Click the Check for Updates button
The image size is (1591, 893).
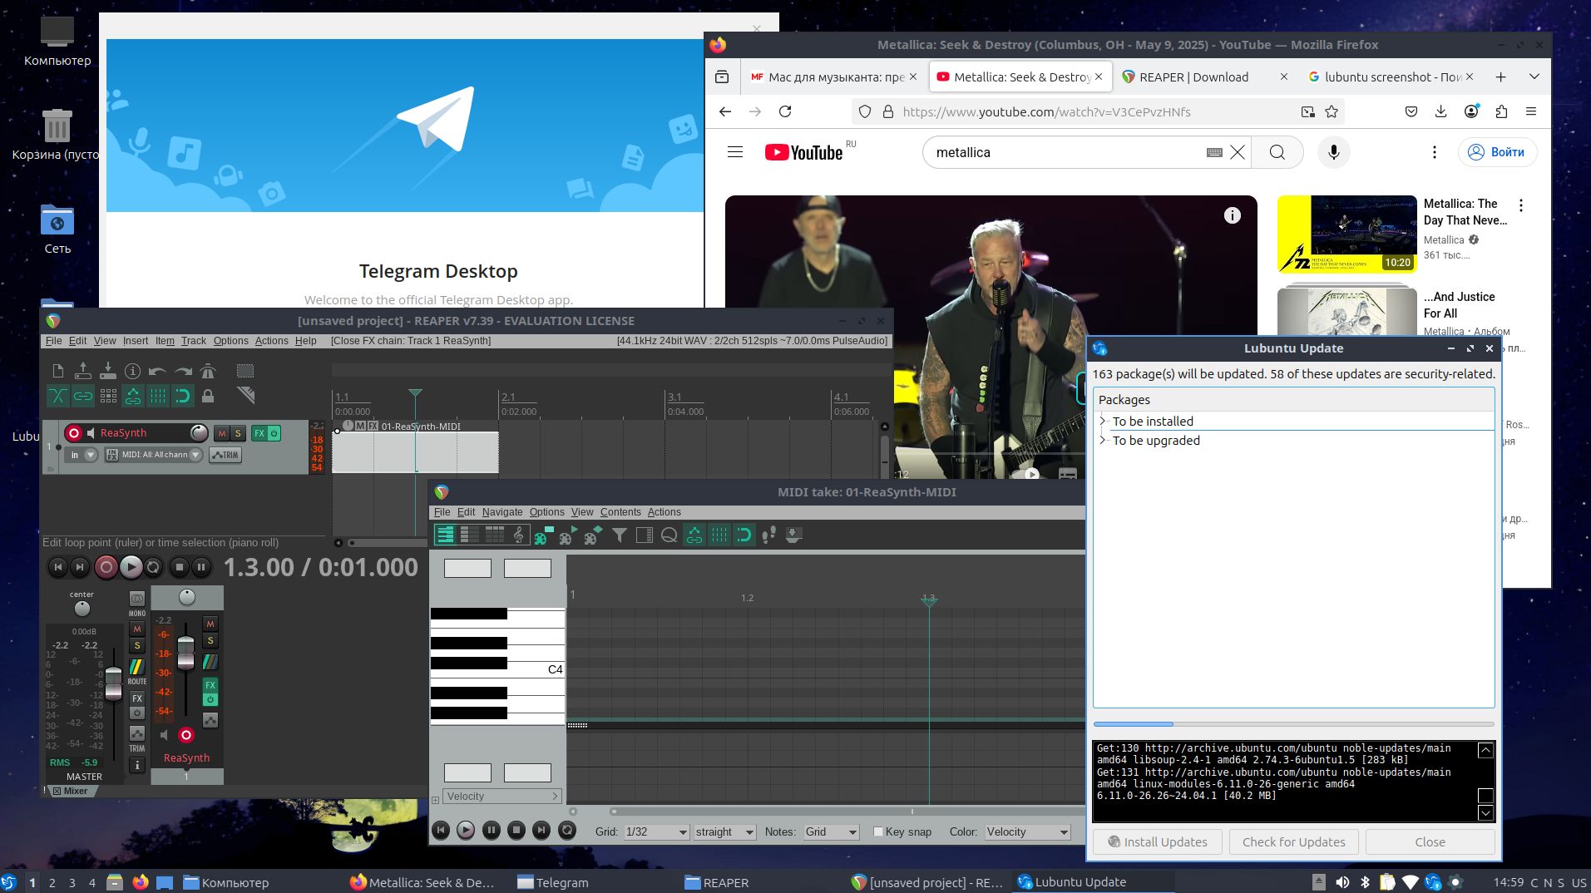pos(1293,841)
